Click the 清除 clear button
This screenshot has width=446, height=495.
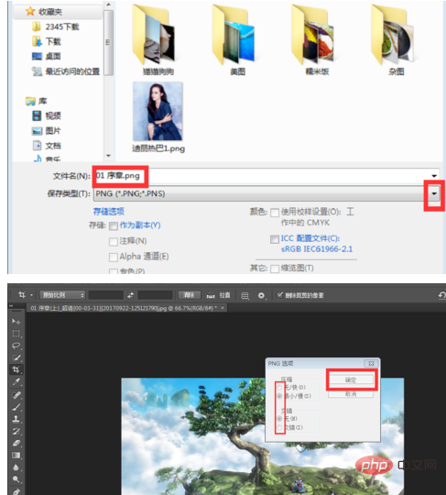pyautogui.click(x=189, y=295)
